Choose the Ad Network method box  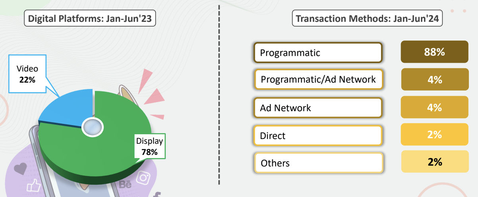click(x=318, y=108)
